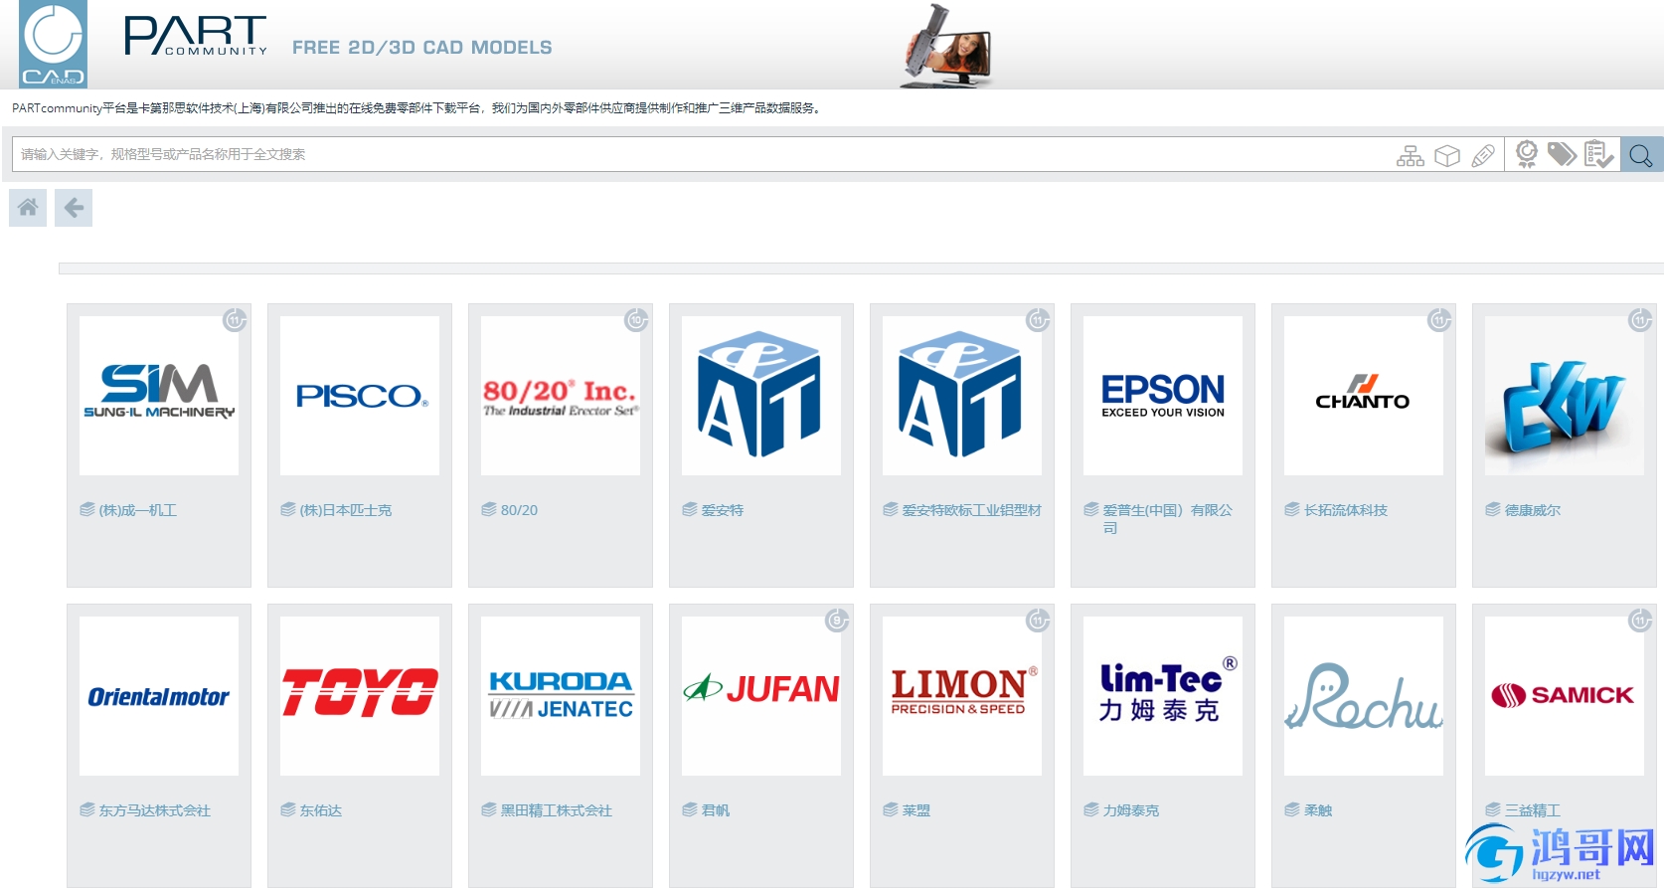
Task: Select the 黑田精工株式会社 label
Action: pyautogui.click(x=557, y=810)
